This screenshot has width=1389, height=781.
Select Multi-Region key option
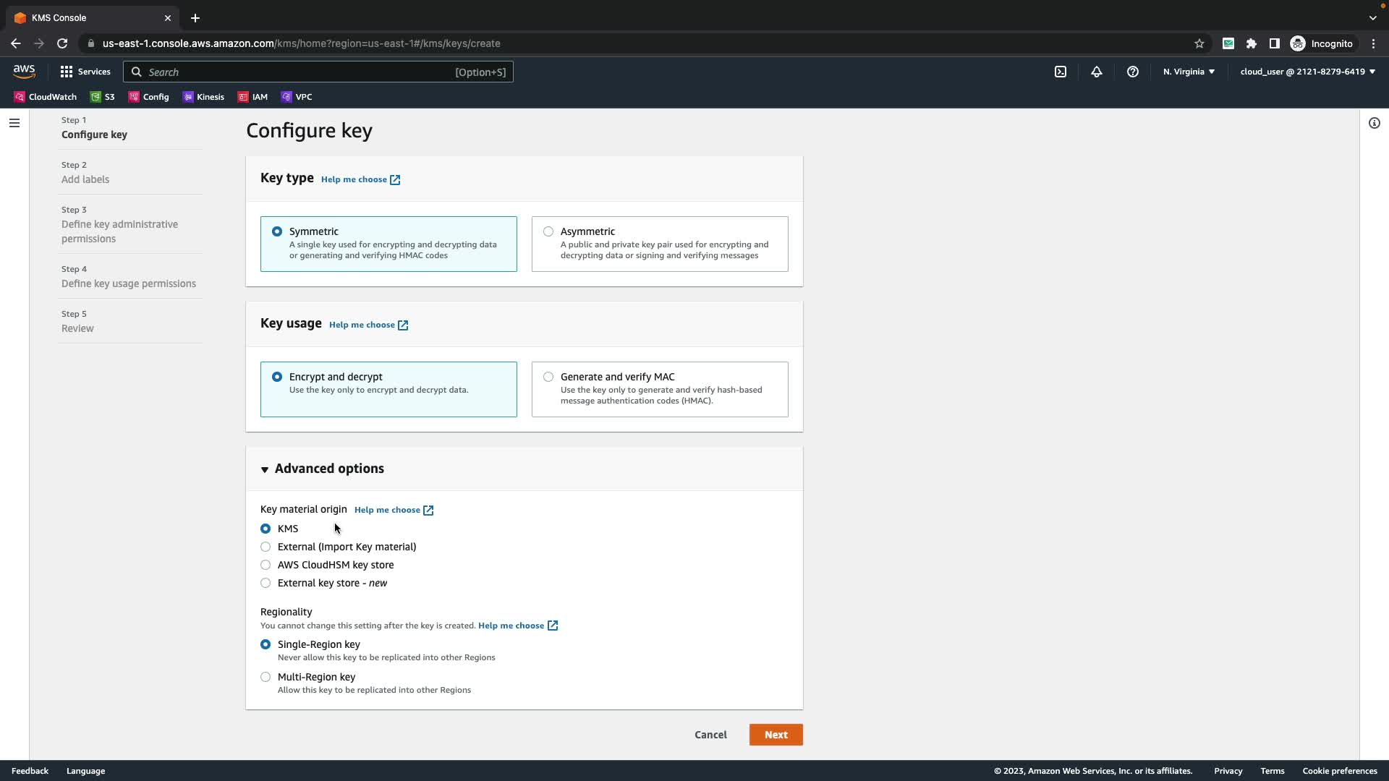click(266, 677)
